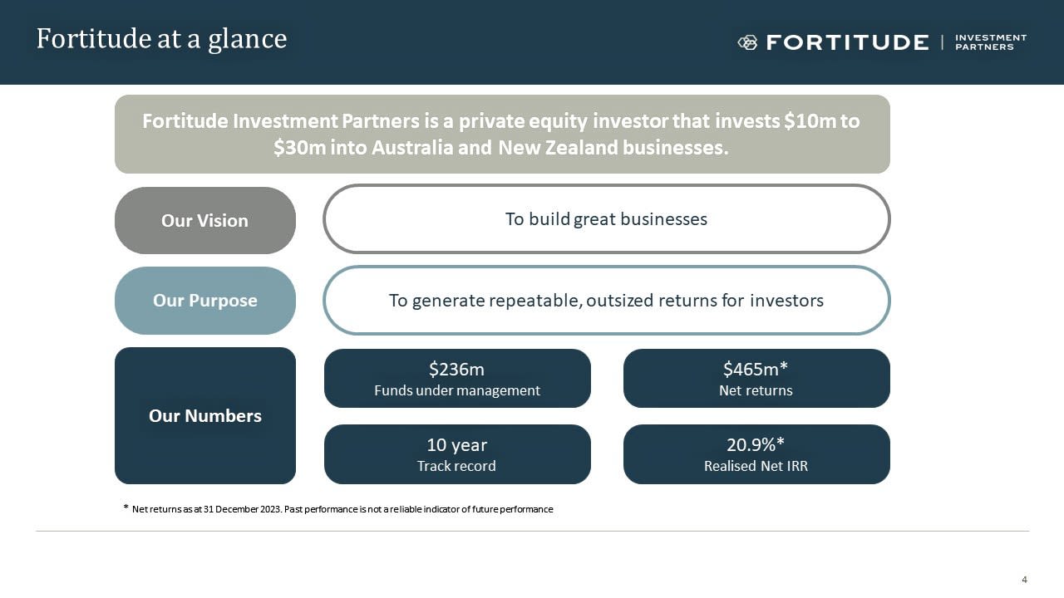Click the horizontal divider line below the footnote
1064x598 pixels.
point(532,531)
